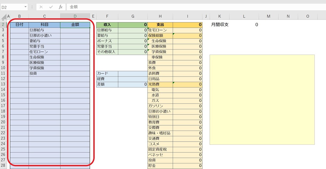
Task: Click the 差額 label cell
Action: (107, 84)
